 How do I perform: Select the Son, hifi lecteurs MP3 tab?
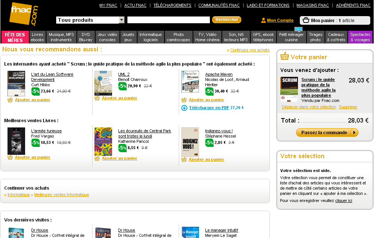pyautogui.click(x=236, y=37)
